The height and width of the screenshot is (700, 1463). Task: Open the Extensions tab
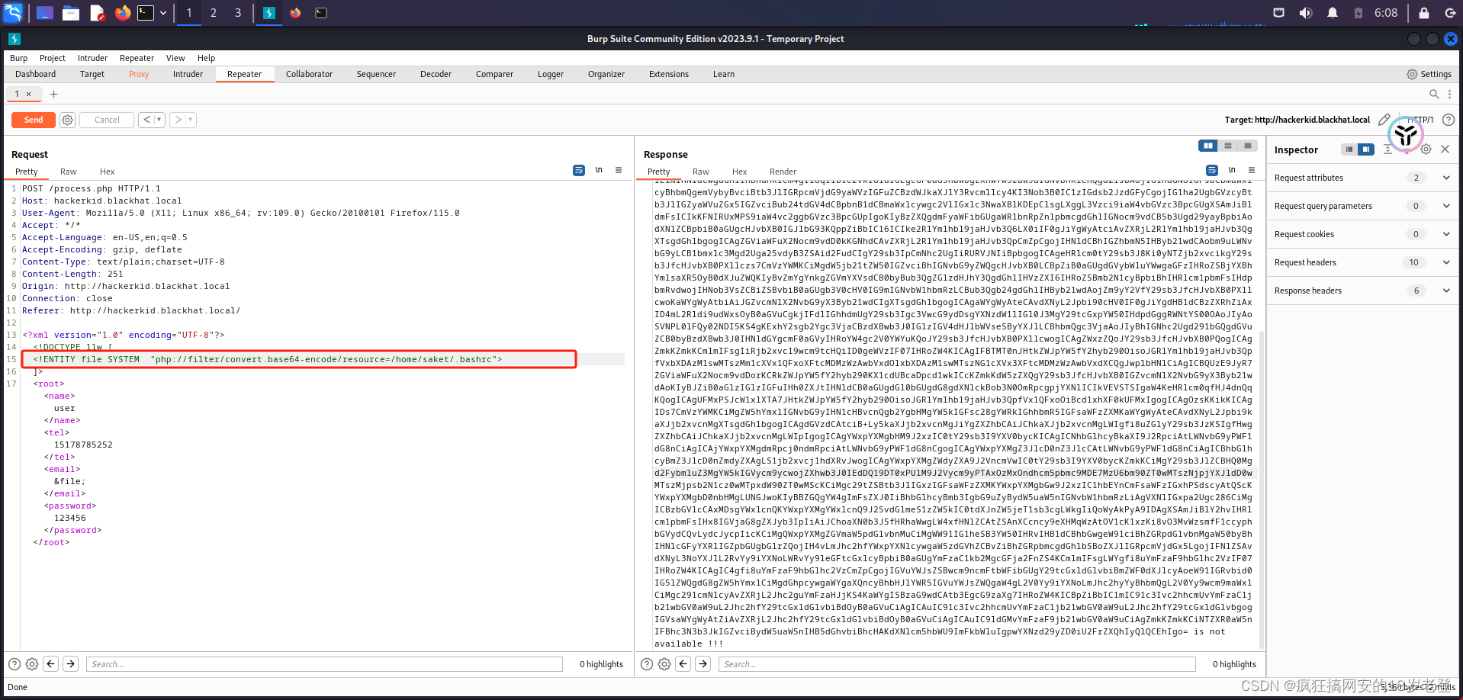(669, 74)
